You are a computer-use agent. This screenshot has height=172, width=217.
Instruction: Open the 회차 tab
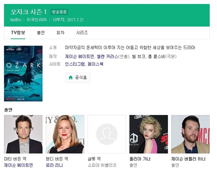(60, 33)
